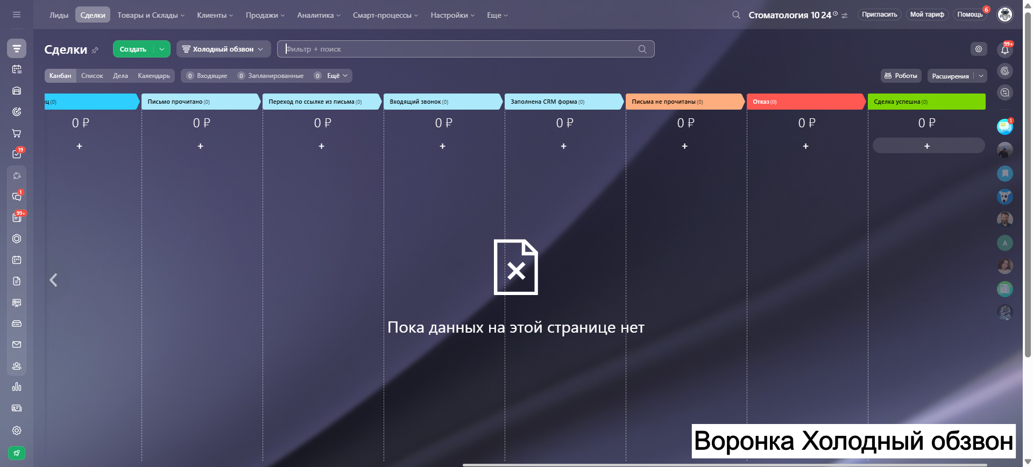Click the magnifier icon inside the filter field
1033x467 pixels.
coord(642,49)
